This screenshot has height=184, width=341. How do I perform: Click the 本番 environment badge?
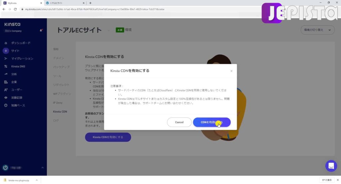tap(120, 30)
